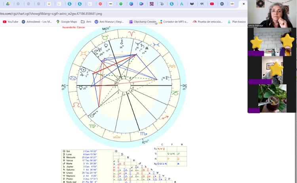297x183 pixels.
Task: Click the browser address bar URL
Action: pos(51,13)
